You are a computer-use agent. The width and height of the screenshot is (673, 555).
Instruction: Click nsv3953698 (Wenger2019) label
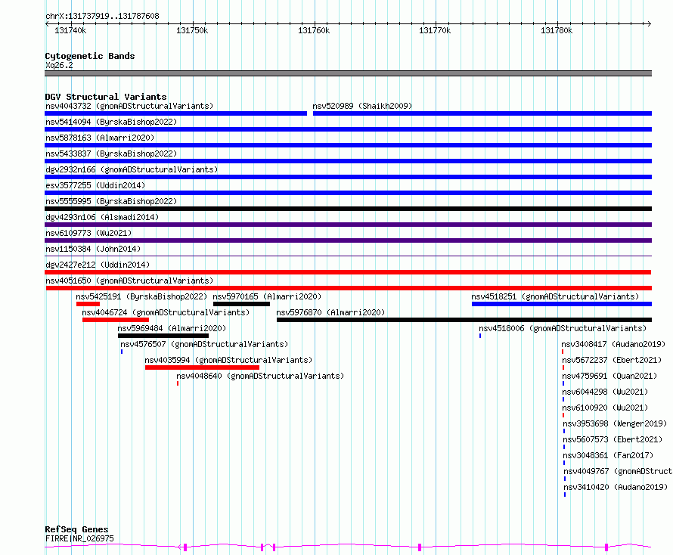click(615, 423)
